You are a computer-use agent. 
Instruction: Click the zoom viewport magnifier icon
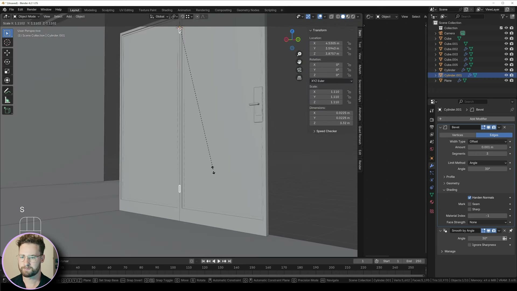tap(299, 54)
